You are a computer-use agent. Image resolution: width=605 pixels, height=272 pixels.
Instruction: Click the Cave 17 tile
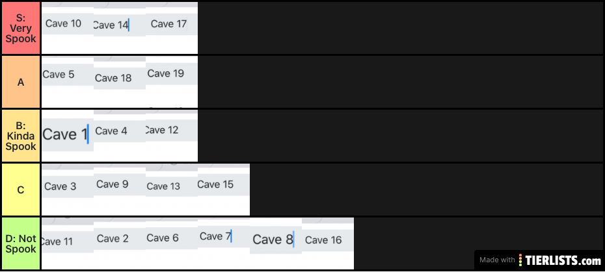pos(172,28)
